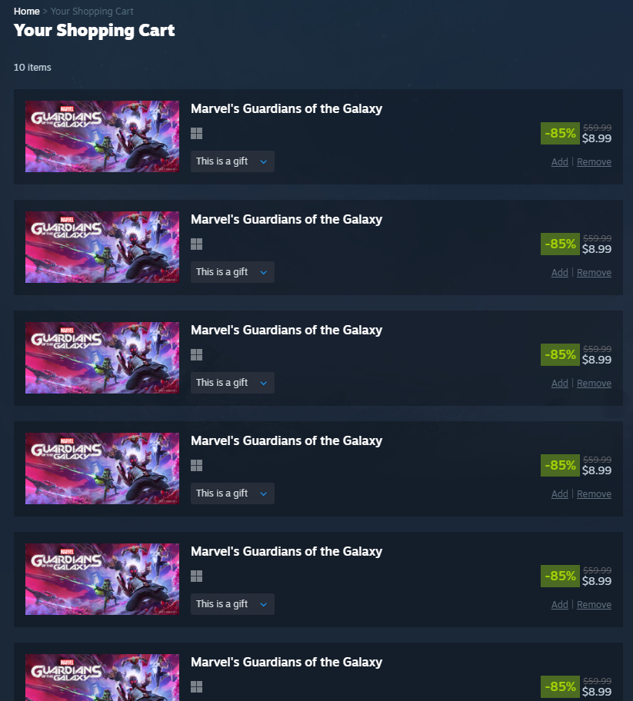
Task: Click the Windows platform icon on the fifth cart item
Action: (196, 576)
